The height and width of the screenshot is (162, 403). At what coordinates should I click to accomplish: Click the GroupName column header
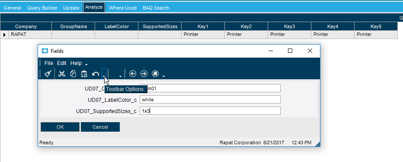click(x=74, y=26)
